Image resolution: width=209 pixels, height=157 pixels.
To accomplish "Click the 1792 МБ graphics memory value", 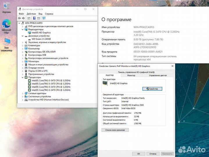I will 137,113.
